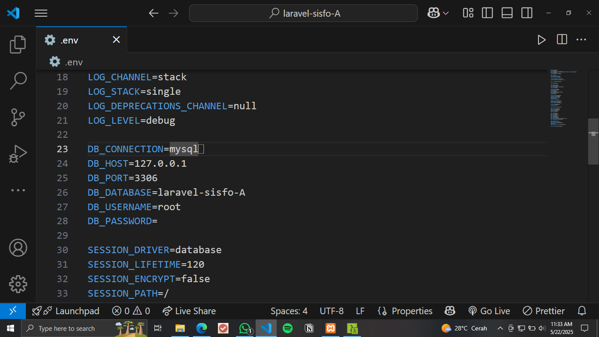Toggle the Primary Side Bar layout button
The width and height of the screenshot is (599, 337).
click(x=487, y=13)
